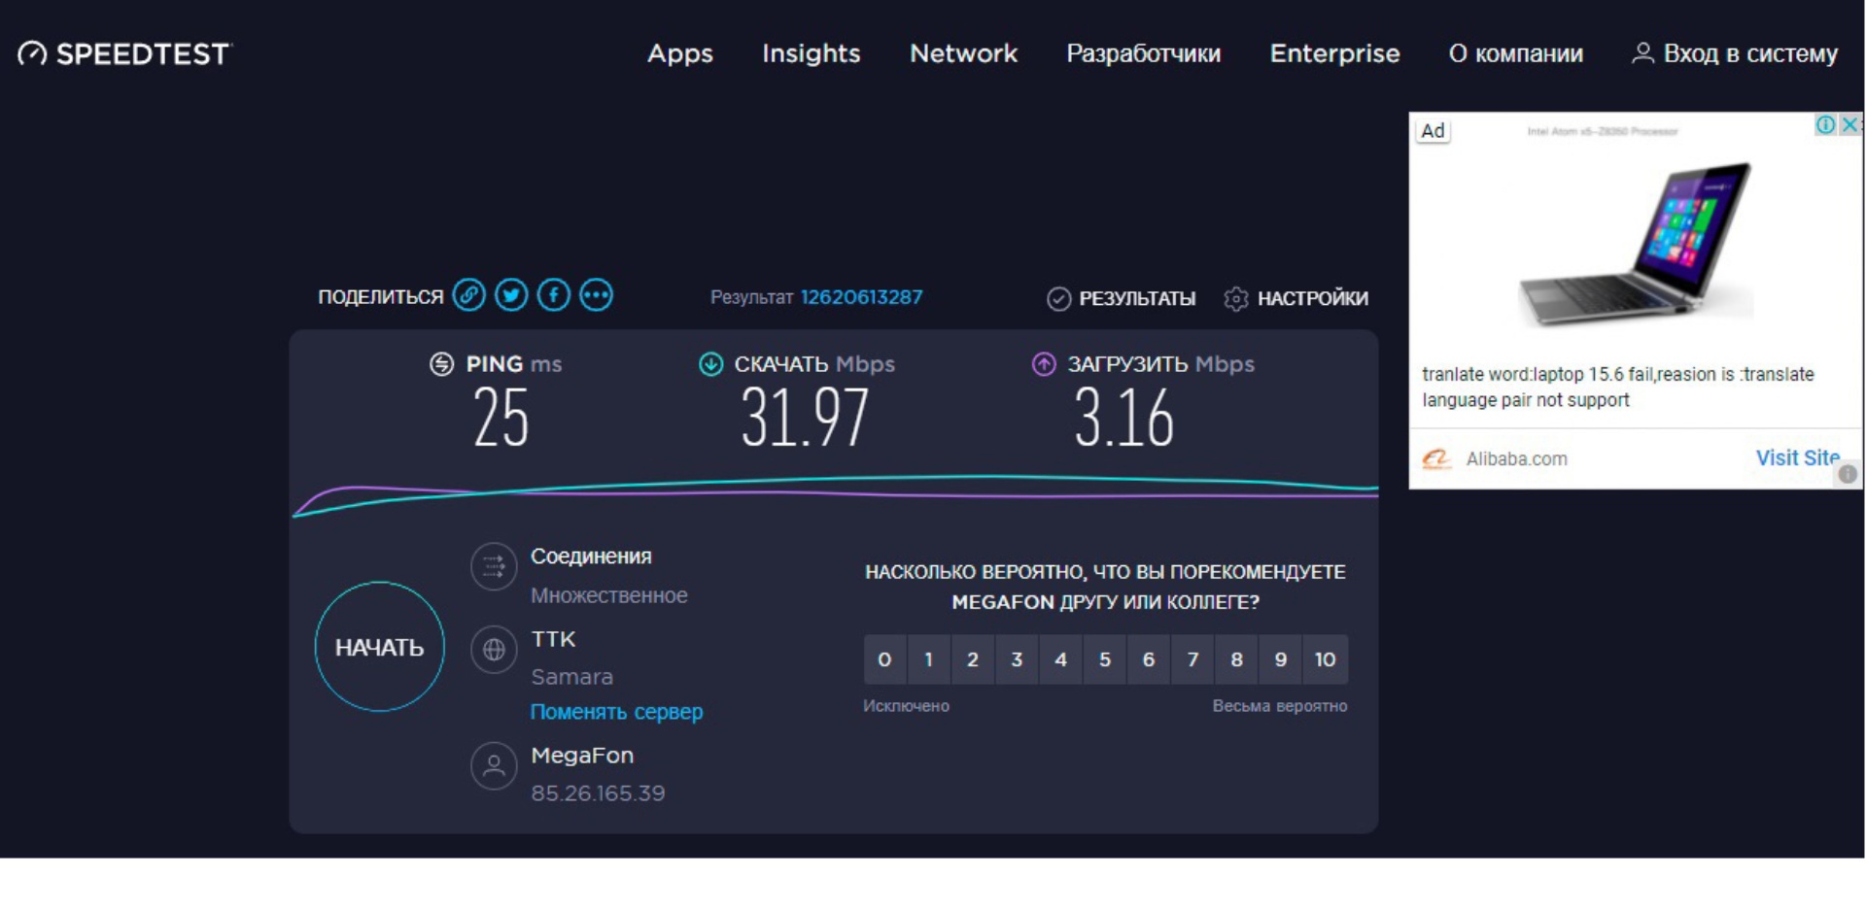This screenshot has width=1866, height=911.
Task: Open the ad info icon
Action: (1825, 124)
